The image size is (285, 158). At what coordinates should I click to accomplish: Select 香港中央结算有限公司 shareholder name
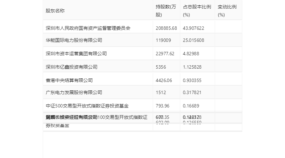point(69,80)
